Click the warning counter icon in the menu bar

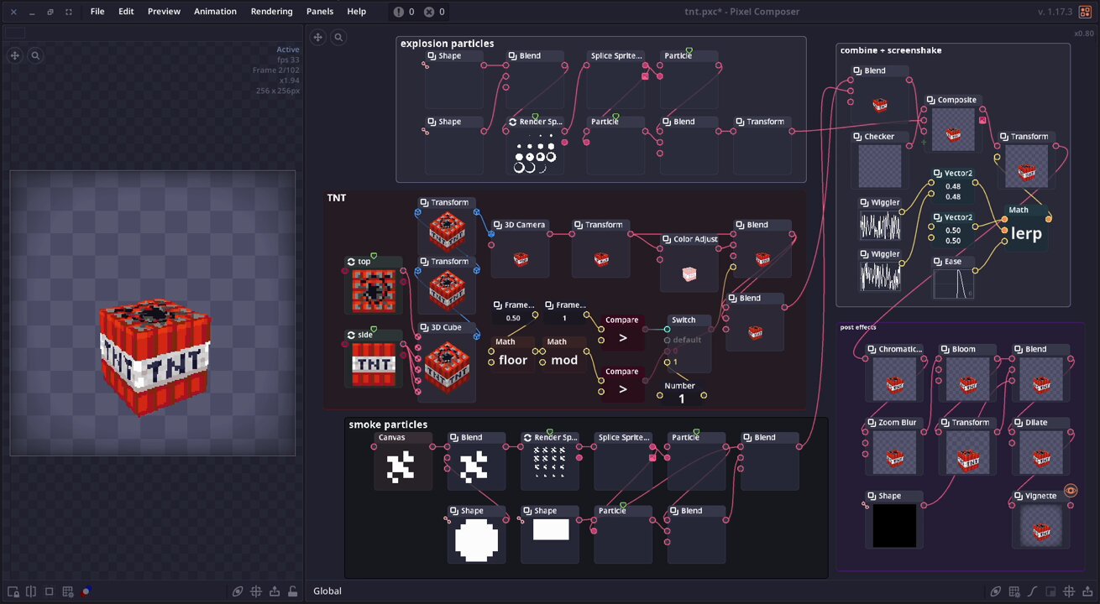399,12
